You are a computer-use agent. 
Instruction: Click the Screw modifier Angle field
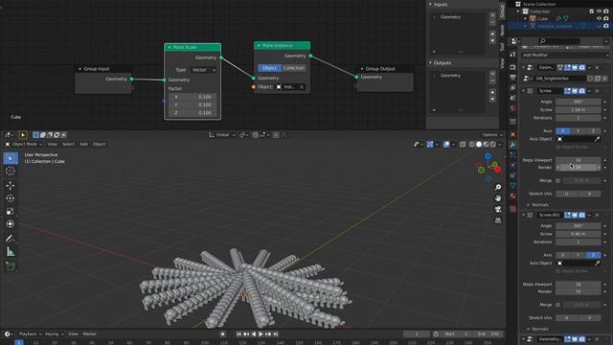(578, 102)
